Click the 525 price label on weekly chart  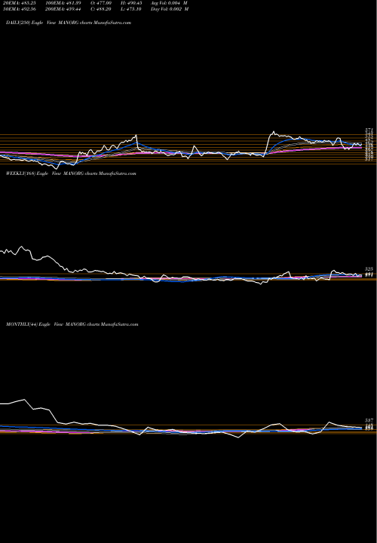pyautogui.click(x=369, y=268)
